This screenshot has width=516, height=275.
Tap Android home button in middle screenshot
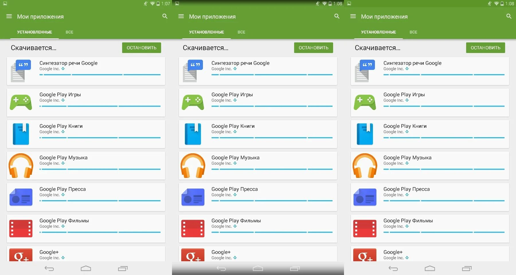click(258, 268)
